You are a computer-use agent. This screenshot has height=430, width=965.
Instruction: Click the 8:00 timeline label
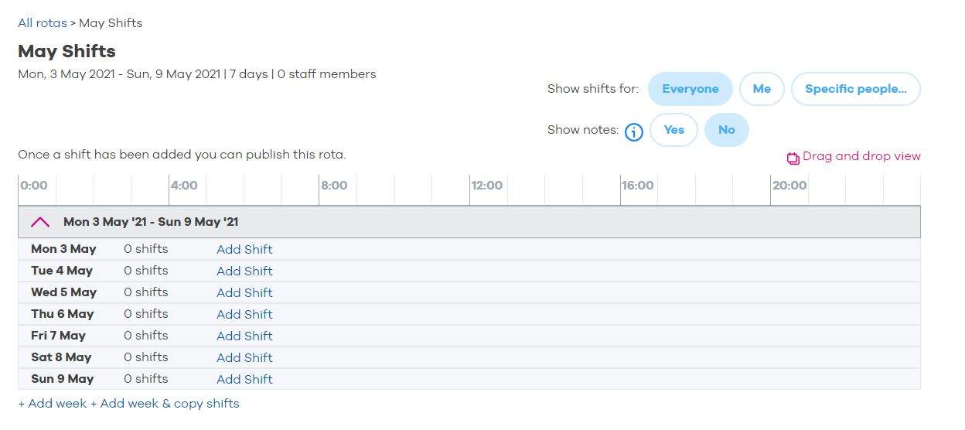(334, 186)
